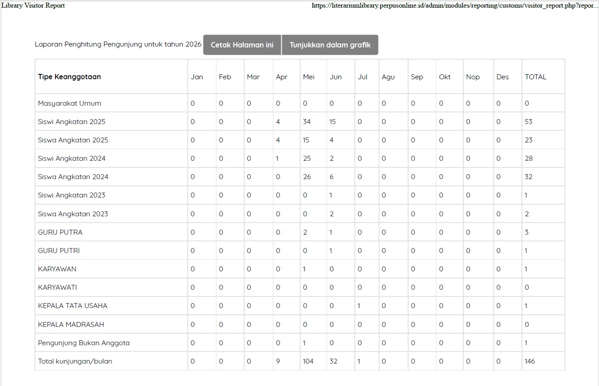This screenshot has width=599, height=386.
Task: Select the Jun column header
Action: point(336,77)
